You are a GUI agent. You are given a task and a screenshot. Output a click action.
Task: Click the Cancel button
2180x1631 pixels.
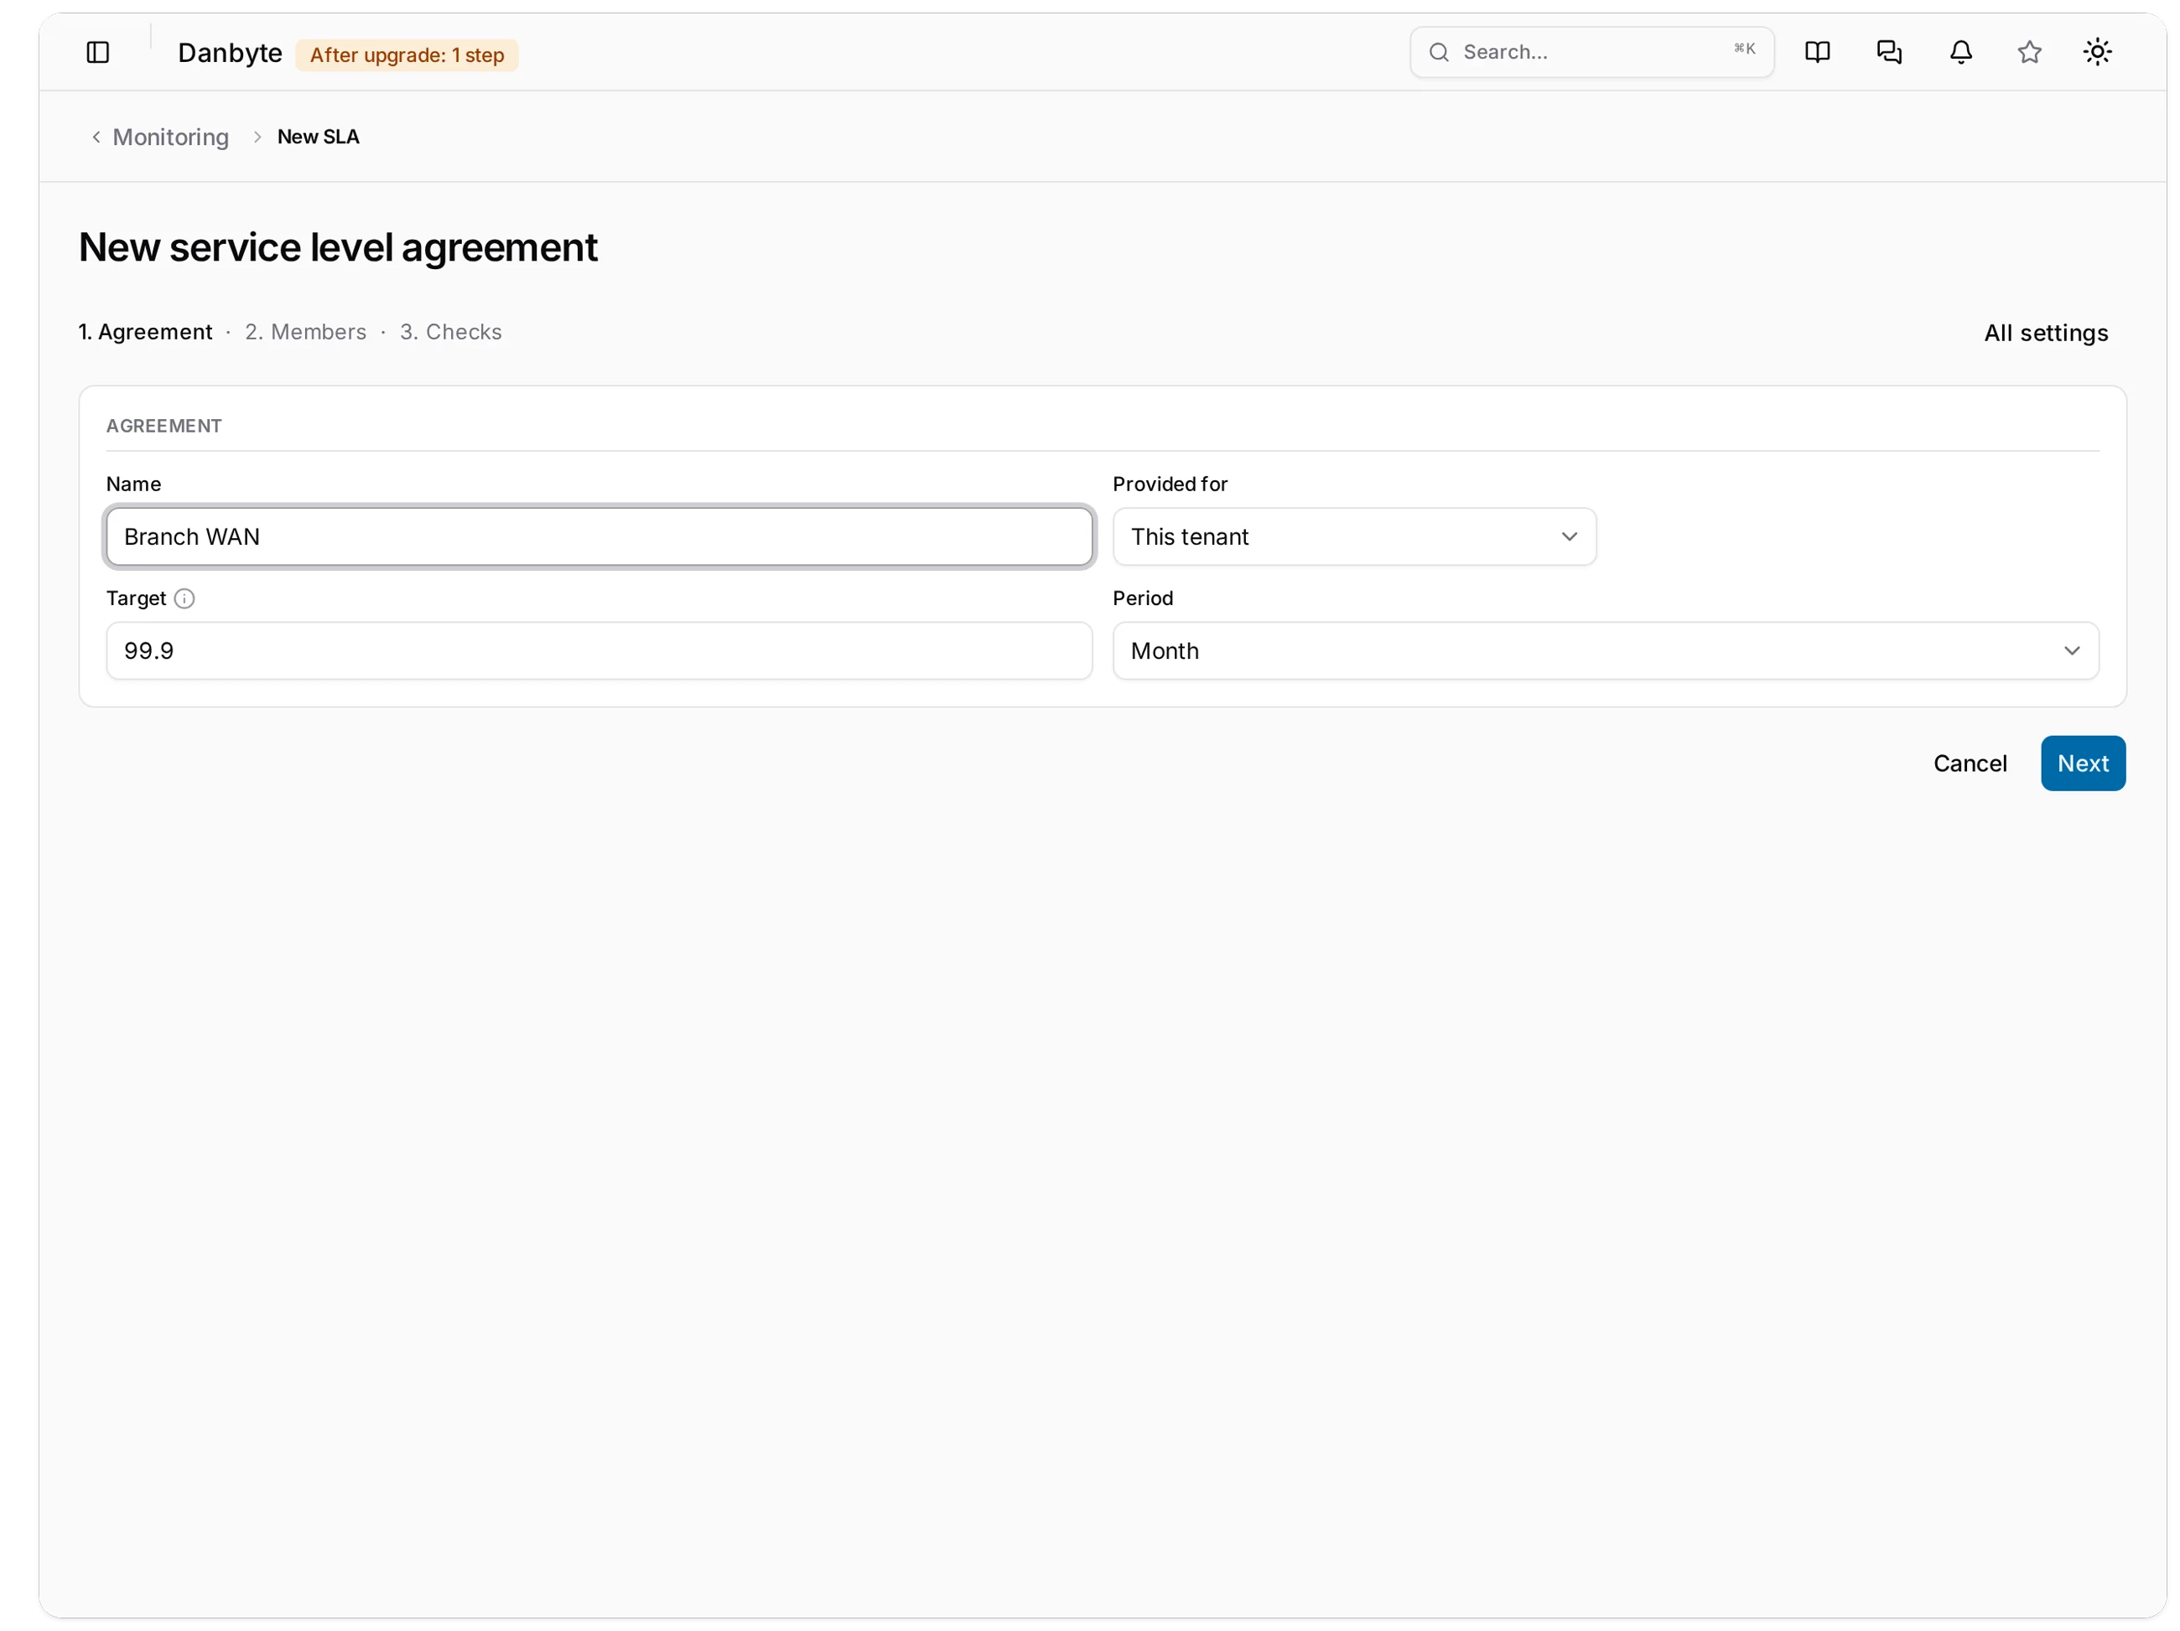tap(1969, 764)
